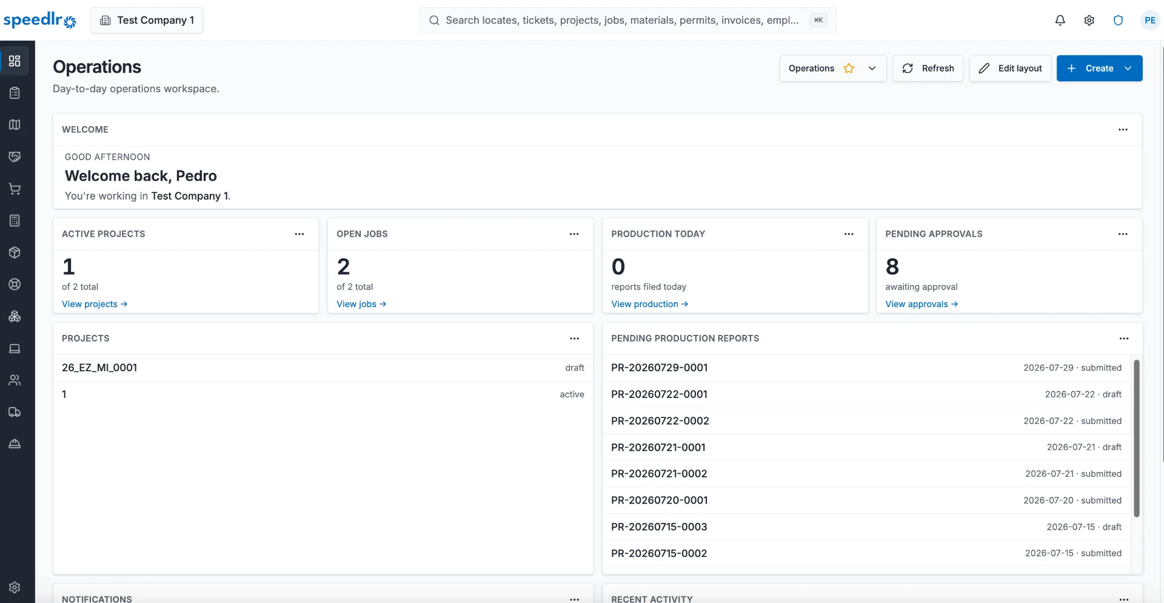
Task: Open project 26_EZ_MI_0001
Action: pyautogui.click(x=323, y=368)
